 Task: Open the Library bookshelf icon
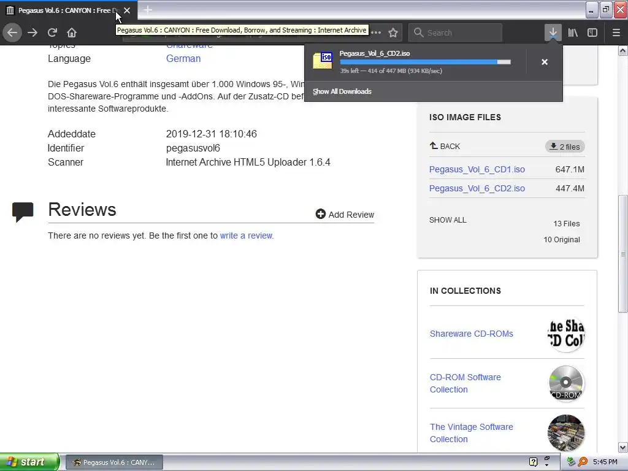coord(573,33)
